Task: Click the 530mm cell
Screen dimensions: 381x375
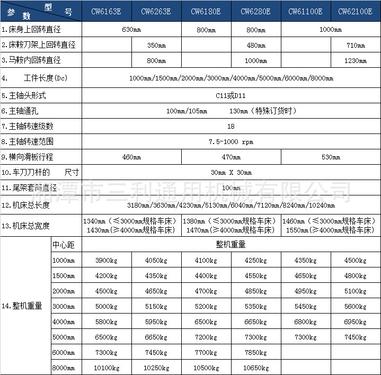Action: pyautogui.click(x=331, y=157)
